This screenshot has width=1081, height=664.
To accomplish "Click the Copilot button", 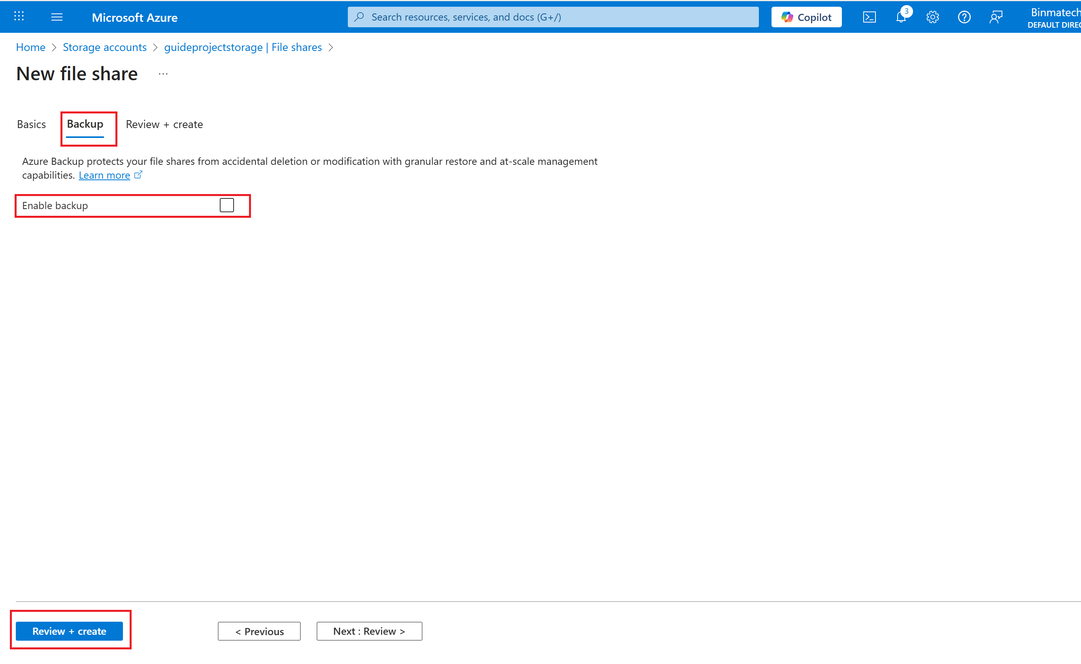I will click(806, 17).
